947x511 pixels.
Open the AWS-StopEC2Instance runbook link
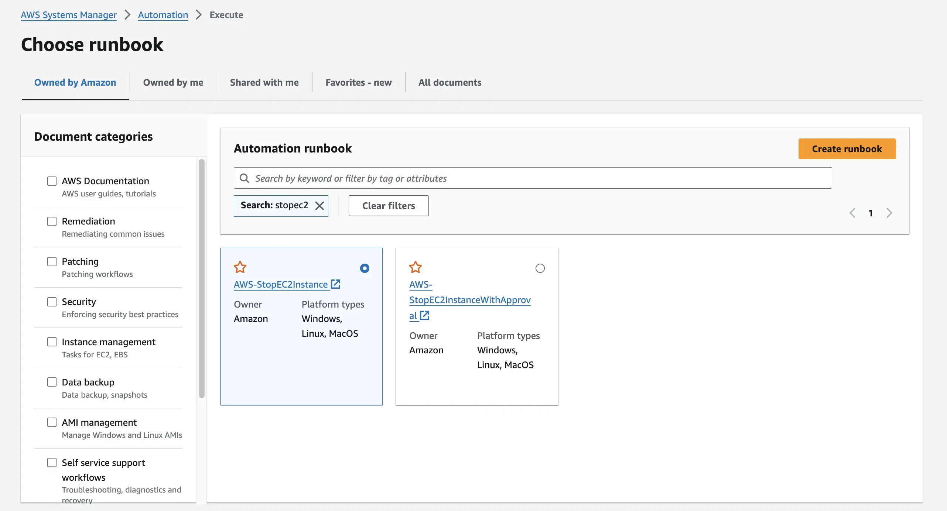tap(281, 284)
